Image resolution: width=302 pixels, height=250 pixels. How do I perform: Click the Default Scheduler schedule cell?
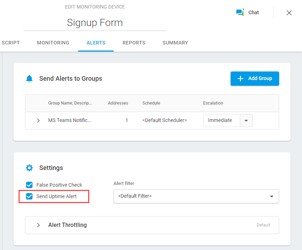tap(165, 121)
